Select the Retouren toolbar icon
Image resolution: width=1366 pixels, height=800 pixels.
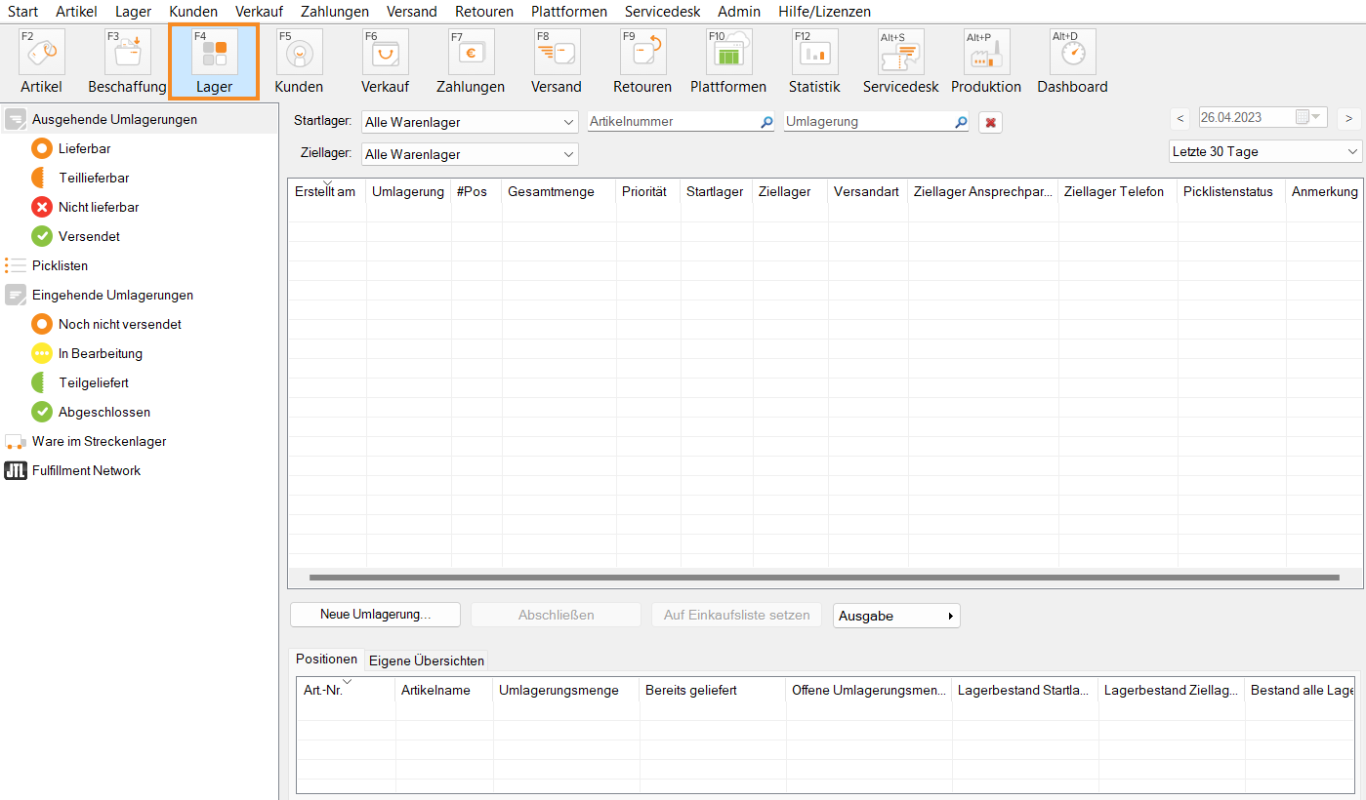(642, 53)
